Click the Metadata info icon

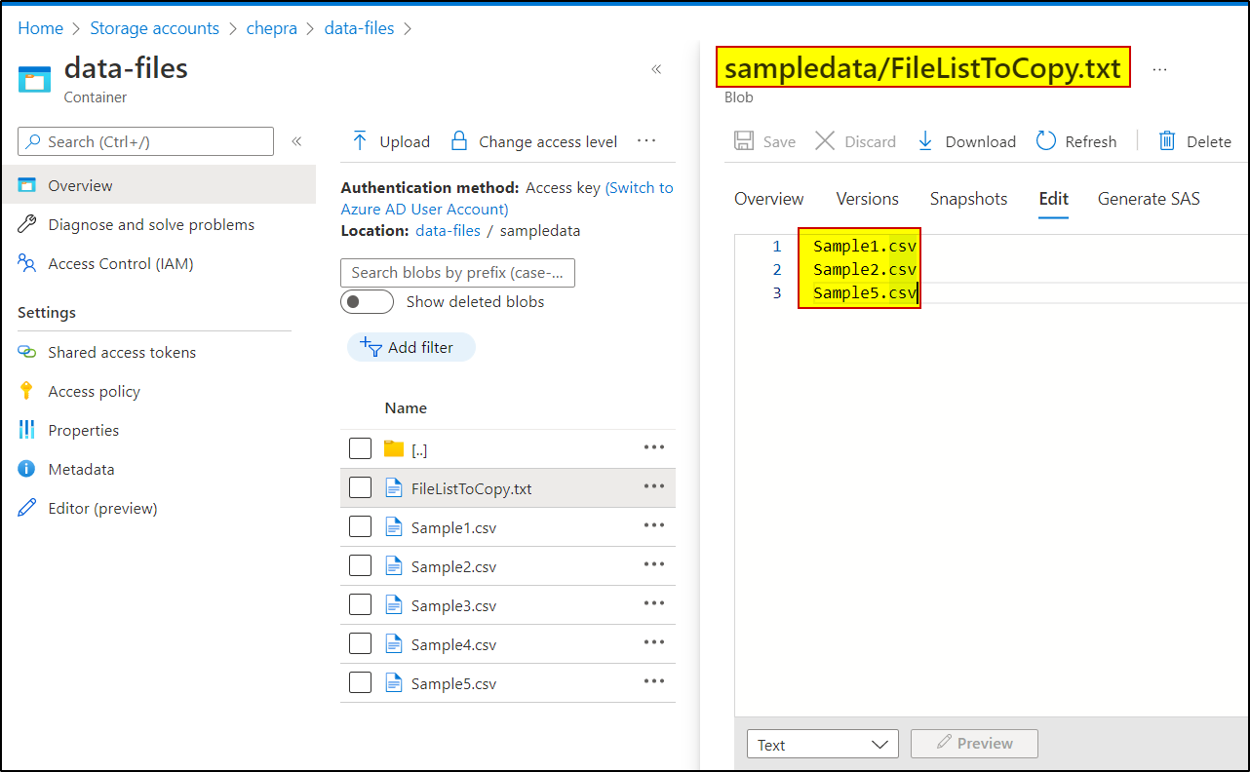pyautogui.click(x=27, y=469)
